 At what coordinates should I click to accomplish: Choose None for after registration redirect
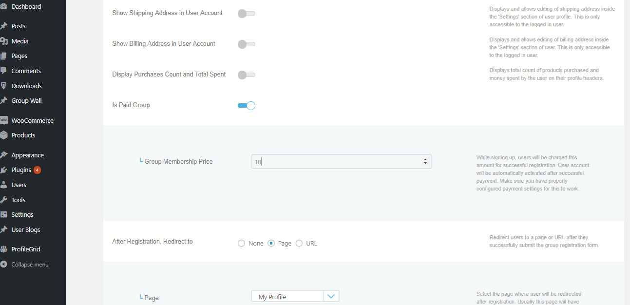pos(241,244)
